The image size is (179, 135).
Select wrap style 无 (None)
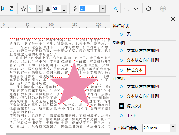point(125,34)
